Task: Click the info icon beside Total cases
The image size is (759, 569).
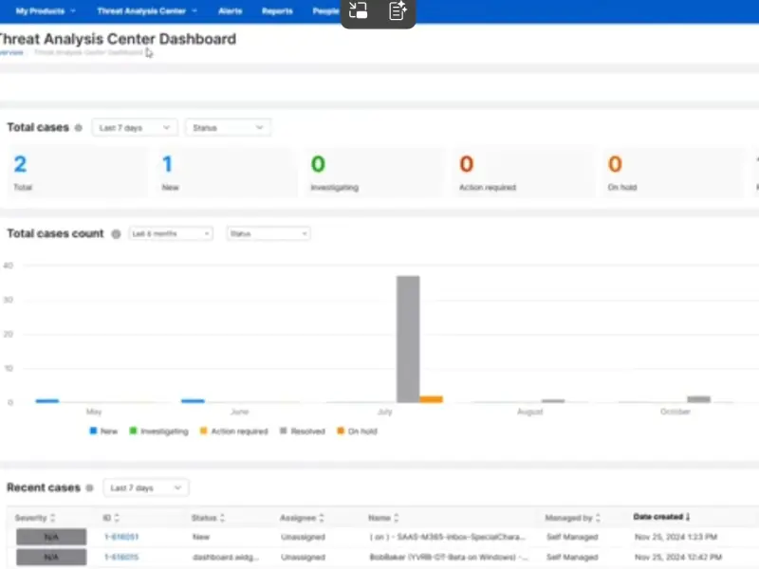Action: coord(79,128)
